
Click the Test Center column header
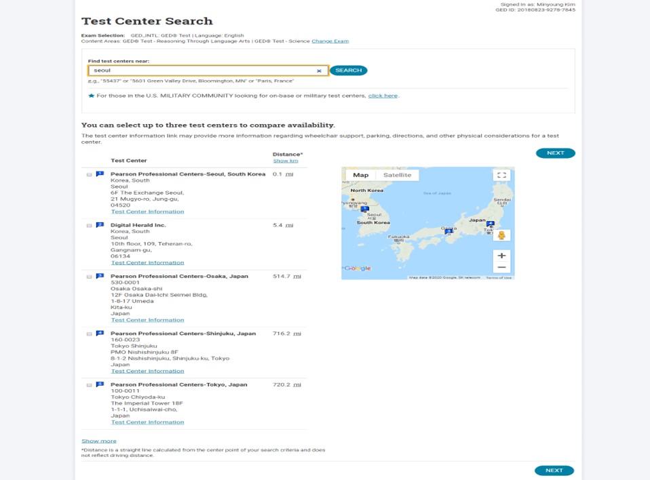point(128,161)
